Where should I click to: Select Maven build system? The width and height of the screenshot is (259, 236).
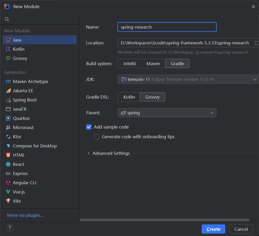(153, 64)
